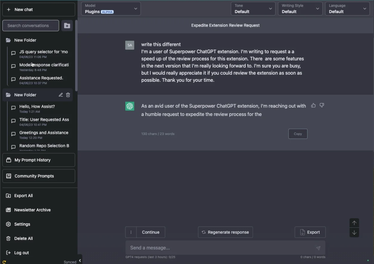The image size is (374, 264).
Task: Jump to bottom with the down arrow
Action: [354, 232]
